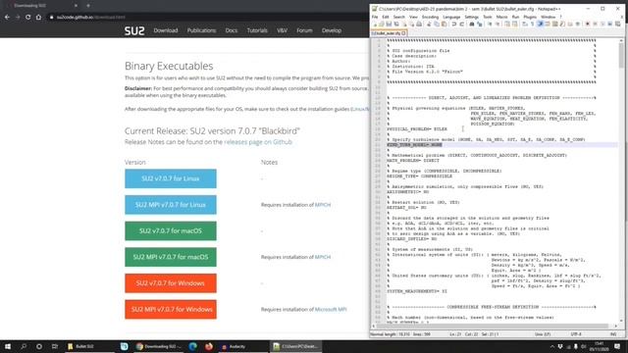The height and width of the screenshot is (353, 628).
Task: Open the User Defined Language dialog icon
Action: pyautogui.click(x=548, y=24)
